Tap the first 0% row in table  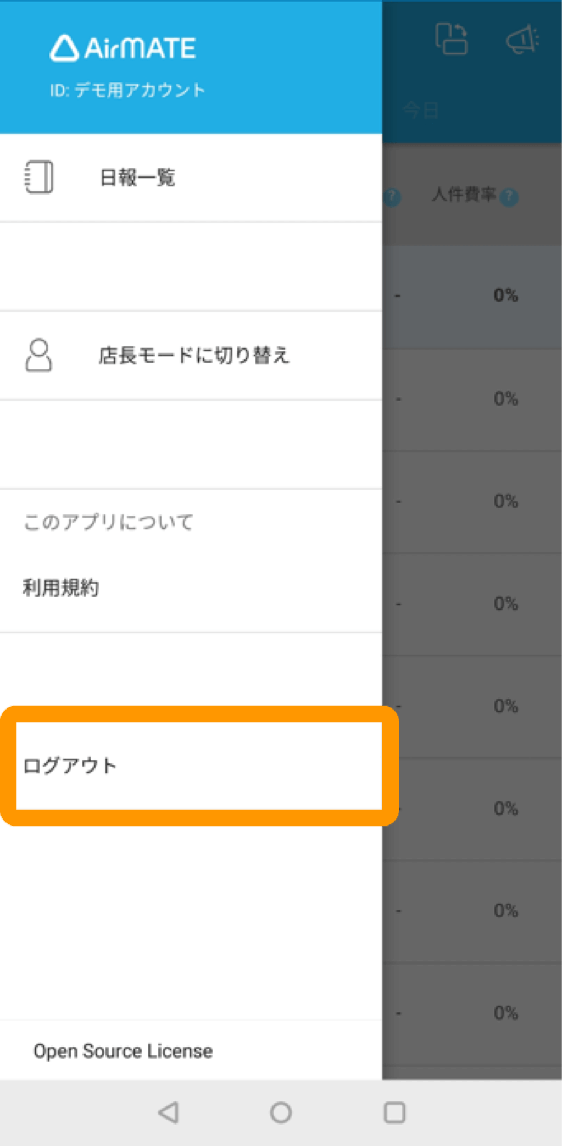[505, 295]
